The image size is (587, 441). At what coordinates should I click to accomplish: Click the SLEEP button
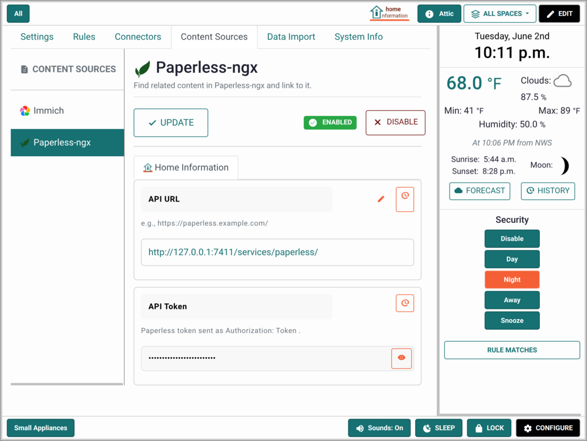[x=439, y=428]
